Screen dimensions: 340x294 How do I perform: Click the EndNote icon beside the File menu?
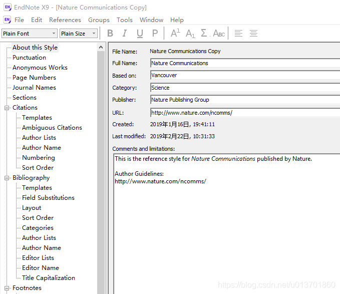(x=7, y=20)
